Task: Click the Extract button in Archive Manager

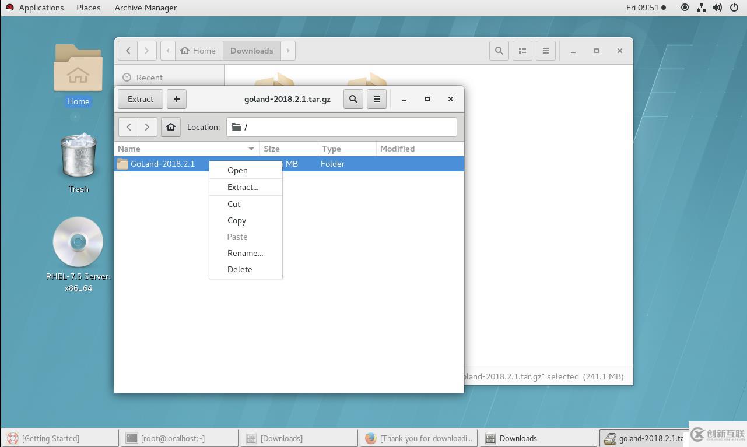Action: (x=141, y=99)
